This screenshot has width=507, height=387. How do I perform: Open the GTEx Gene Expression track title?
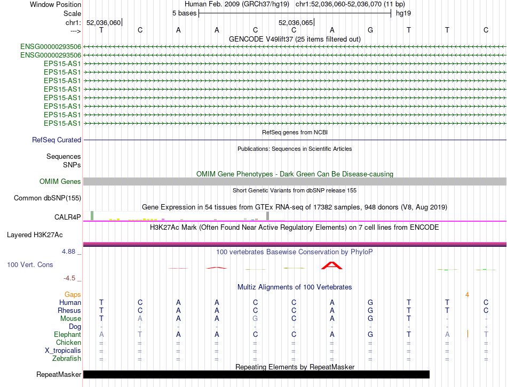295,207
